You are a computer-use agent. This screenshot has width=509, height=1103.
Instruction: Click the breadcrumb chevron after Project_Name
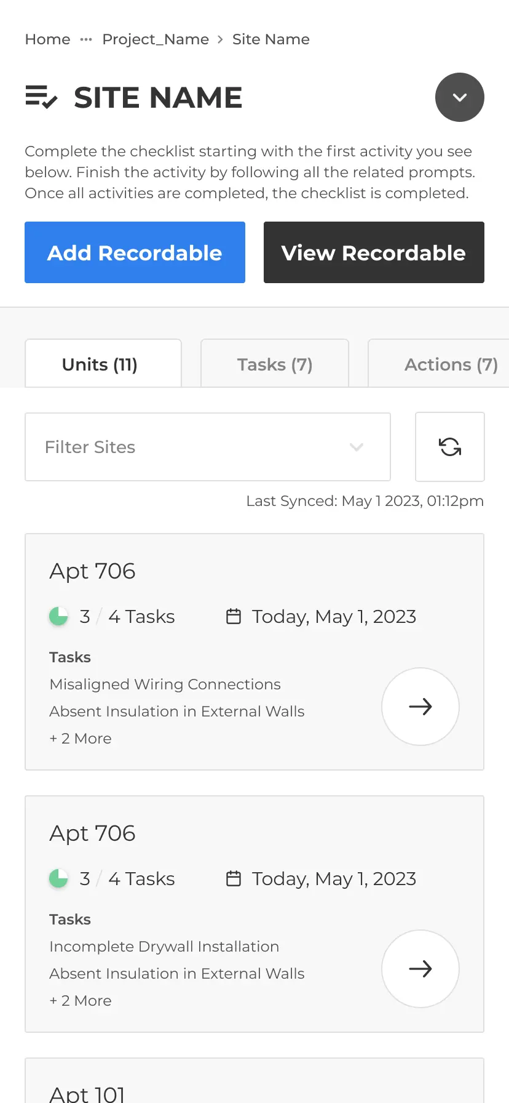pos(220,39)
